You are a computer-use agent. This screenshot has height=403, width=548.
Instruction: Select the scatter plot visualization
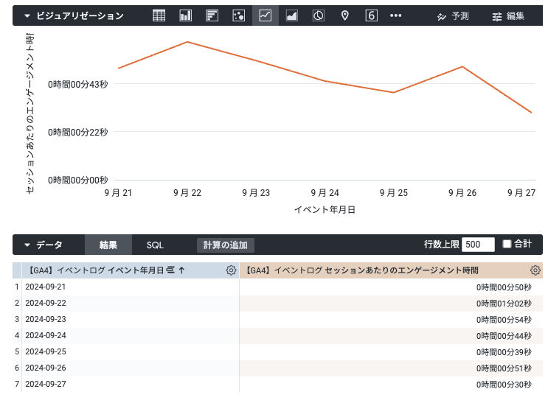[238, 15]
